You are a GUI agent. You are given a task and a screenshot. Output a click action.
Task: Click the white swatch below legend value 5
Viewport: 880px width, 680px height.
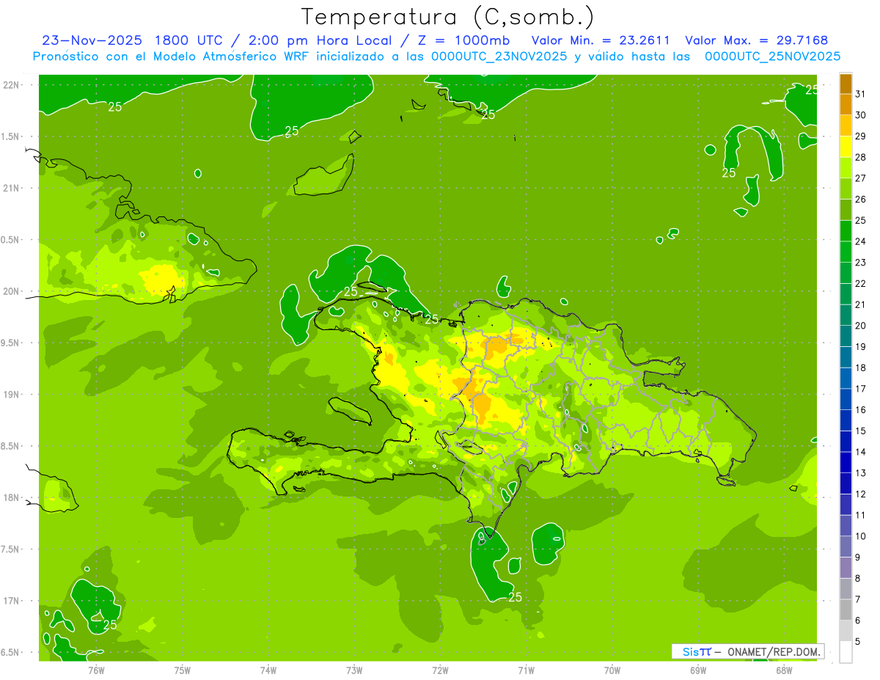click(x=846, y=651)
